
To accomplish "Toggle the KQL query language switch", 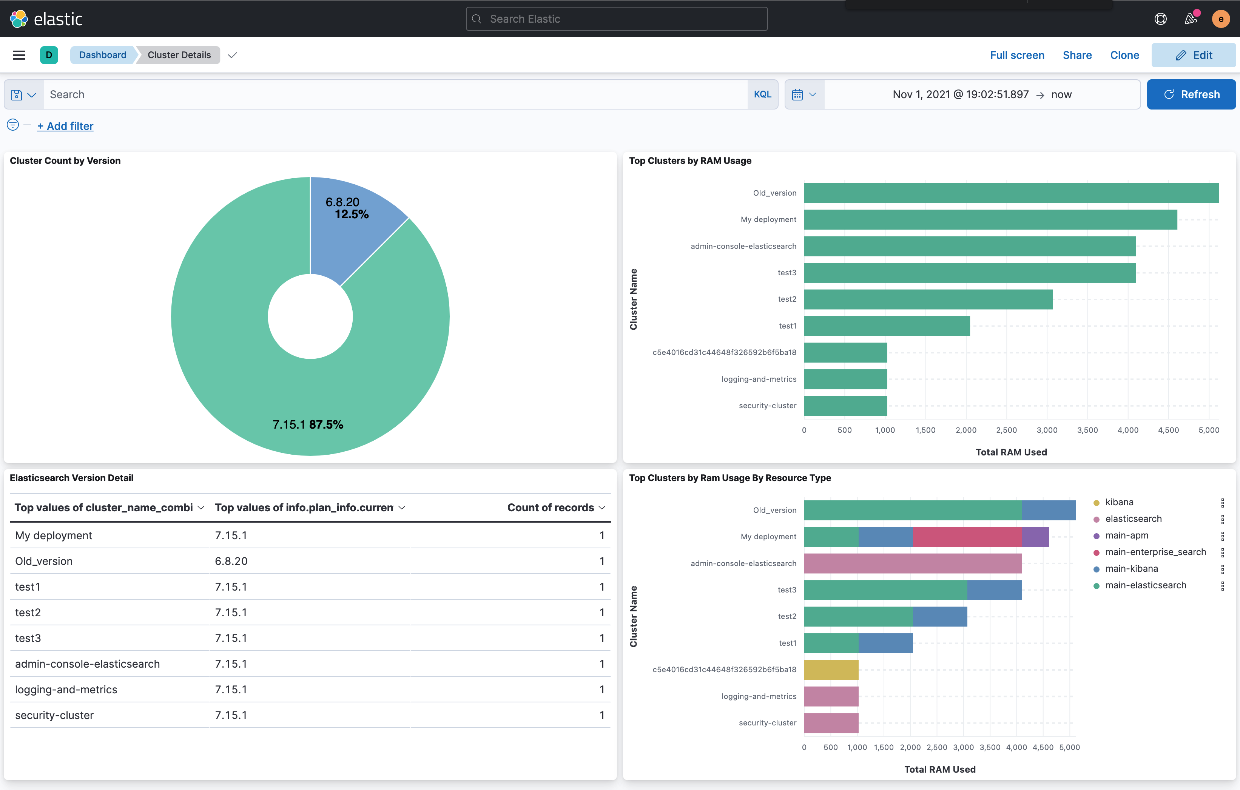I will pyautogui.click(x=762, y=95).
